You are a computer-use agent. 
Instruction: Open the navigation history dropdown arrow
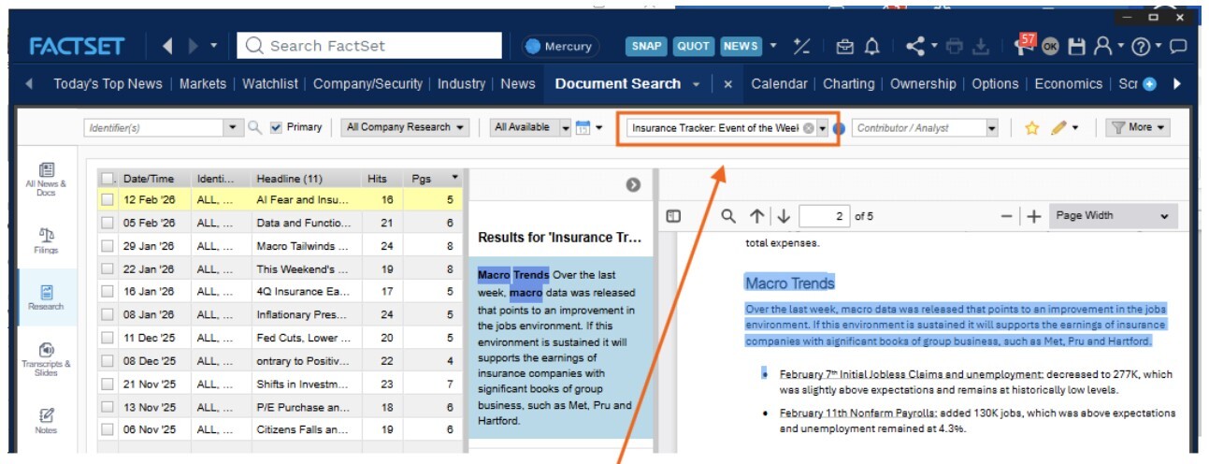(x=214, y=46)
